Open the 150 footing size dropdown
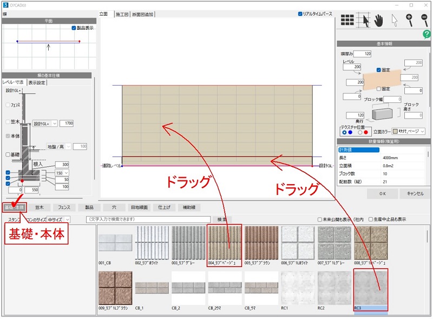This screenshot has height=319, width=433. click(62, 173)
